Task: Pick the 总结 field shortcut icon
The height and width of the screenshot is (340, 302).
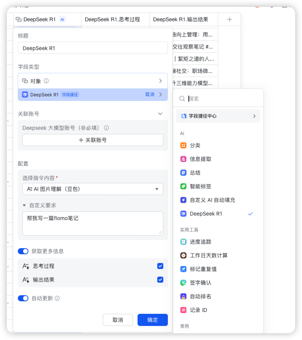Action: click(x=183, y=173)
